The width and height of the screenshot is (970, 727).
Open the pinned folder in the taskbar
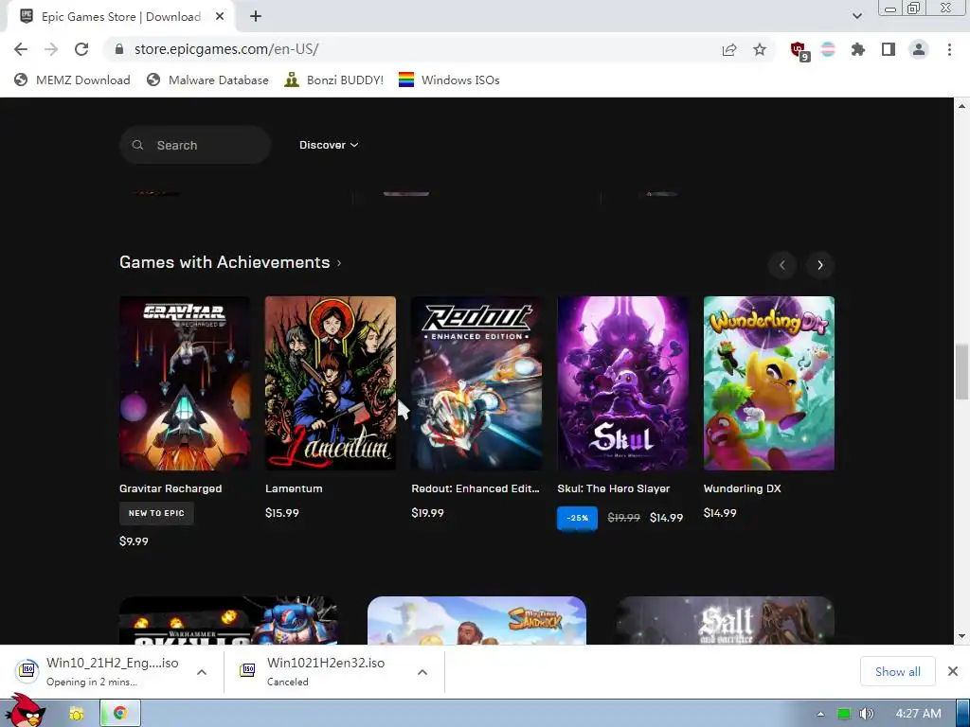point(77,714)
